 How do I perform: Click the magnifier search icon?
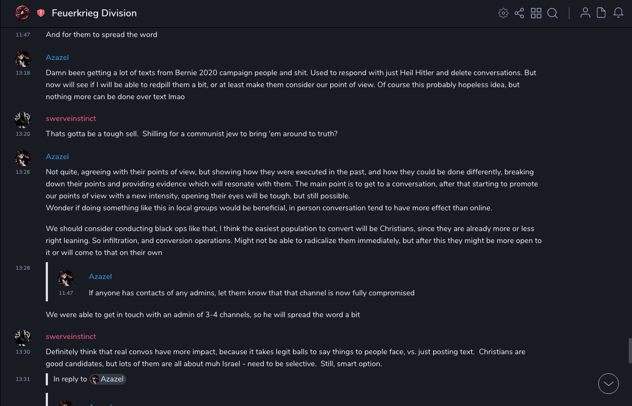pos(552,13)
